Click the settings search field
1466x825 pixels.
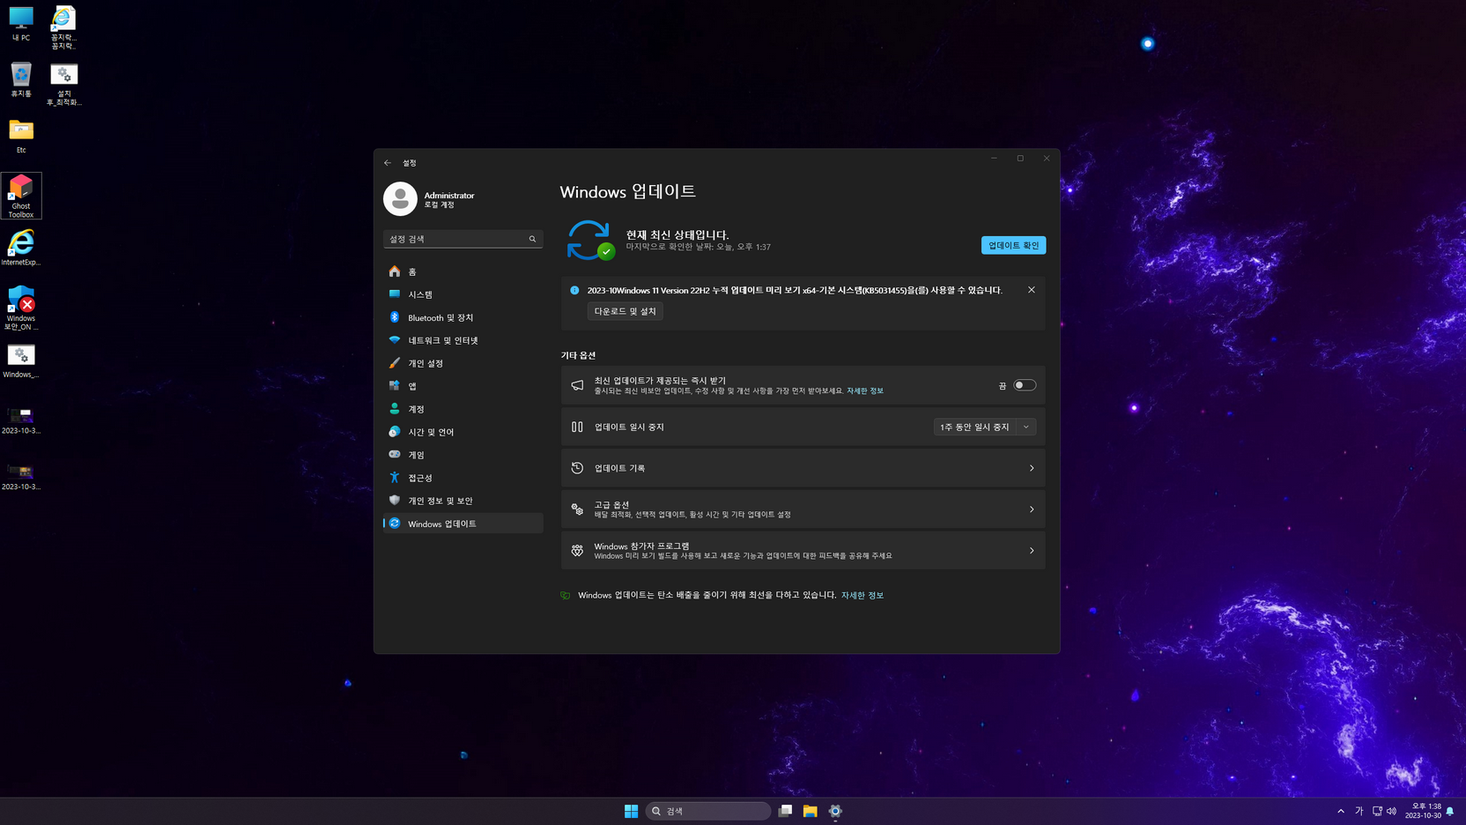(x=463, y=239)
